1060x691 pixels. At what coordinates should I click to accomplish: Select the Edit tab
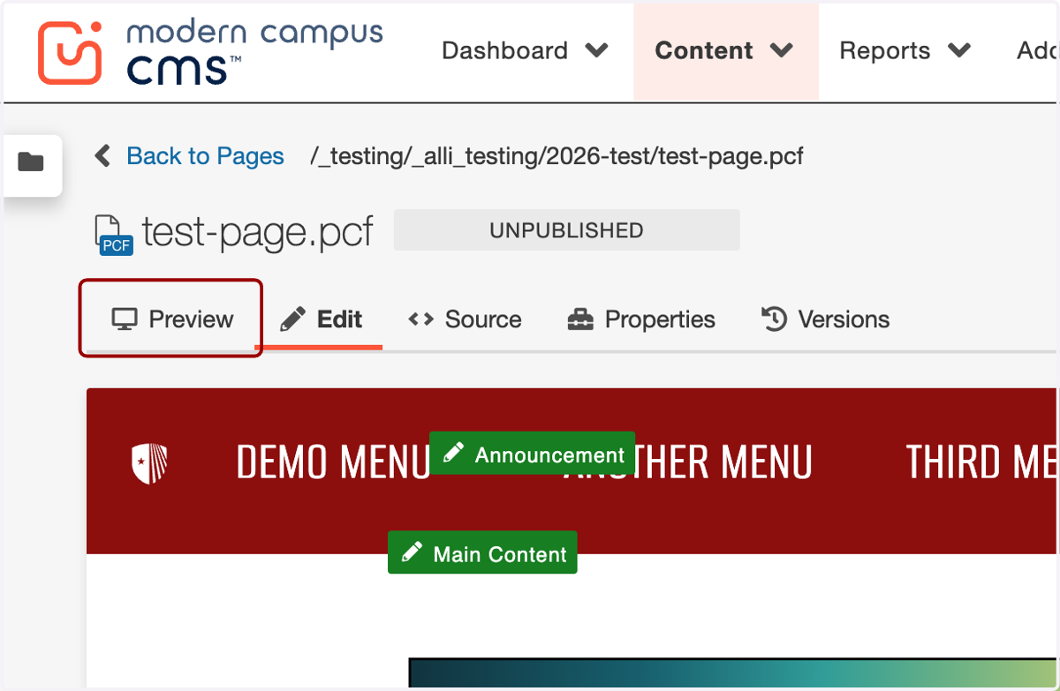(x=321, y=319)
